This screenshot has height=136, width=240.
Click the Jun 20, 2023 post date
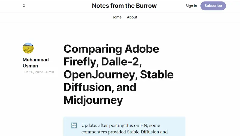pyautogui.click(x=33, y=72)
